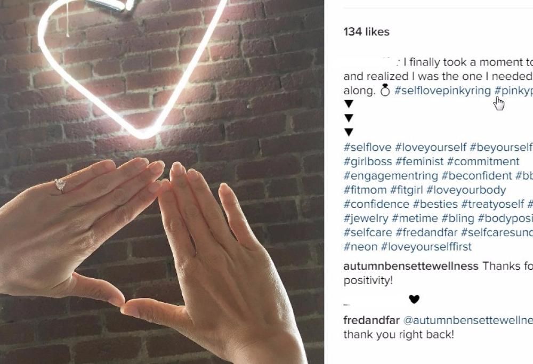Open the #confidence hashtag
533x364 pixels.
375,204
